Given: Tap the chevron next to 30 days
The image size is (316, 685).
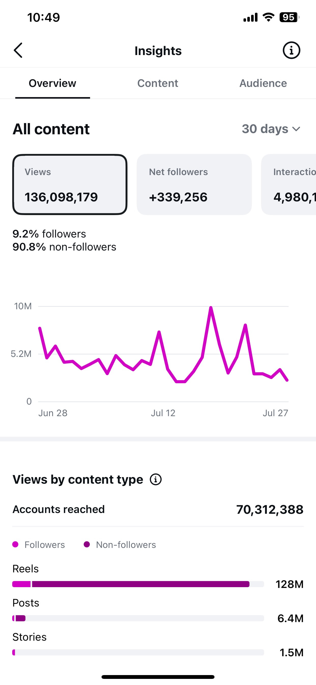Looking at the screenshot, I should (x=296, y=129).
